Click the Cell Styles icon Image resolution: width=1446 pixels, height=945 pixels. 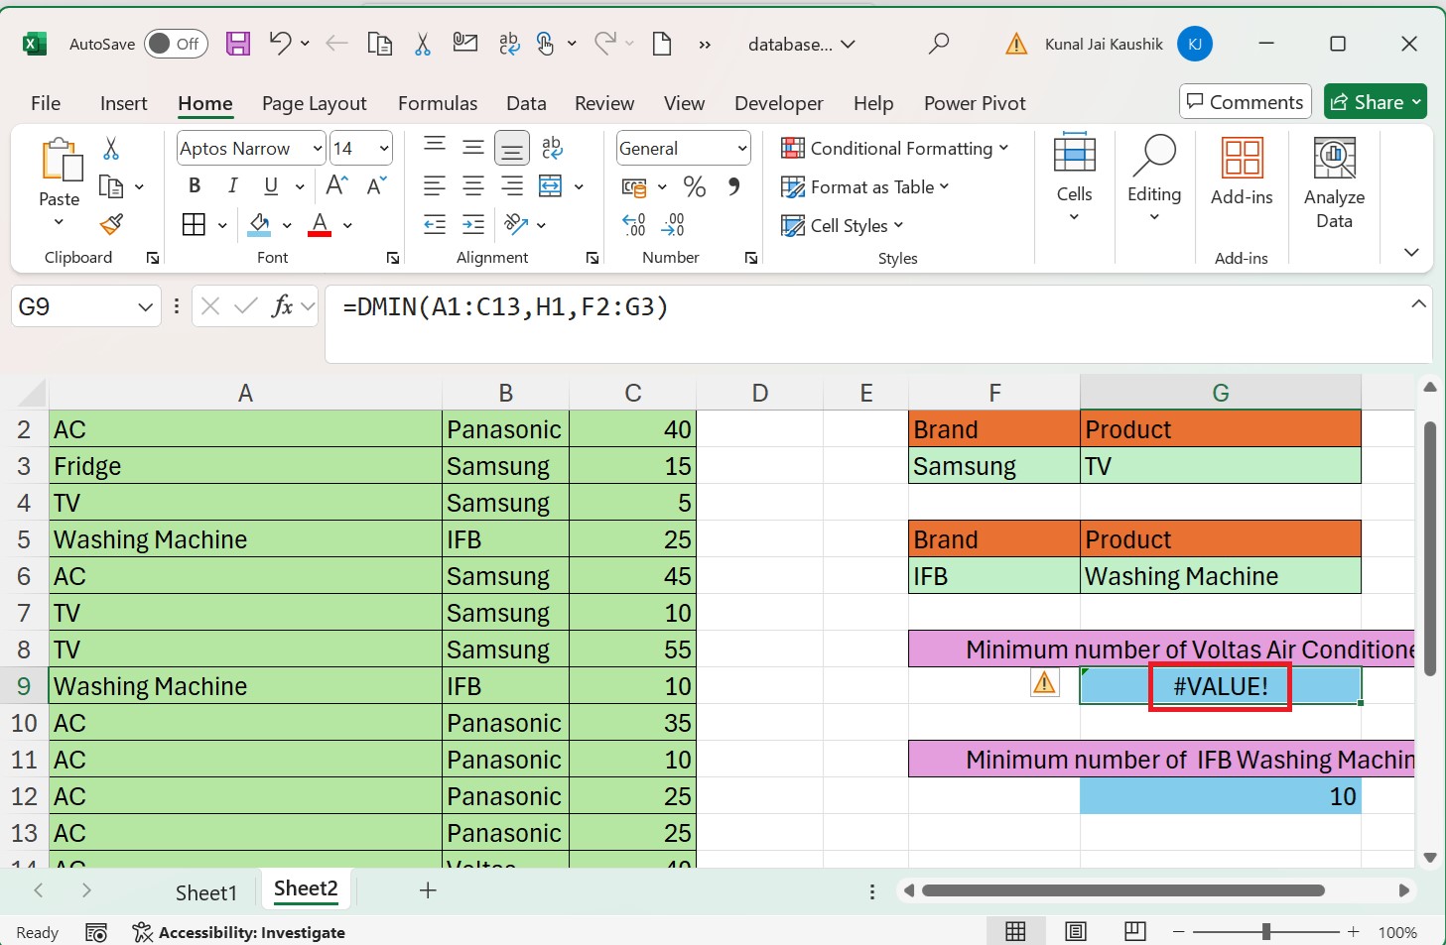point(841,225)
